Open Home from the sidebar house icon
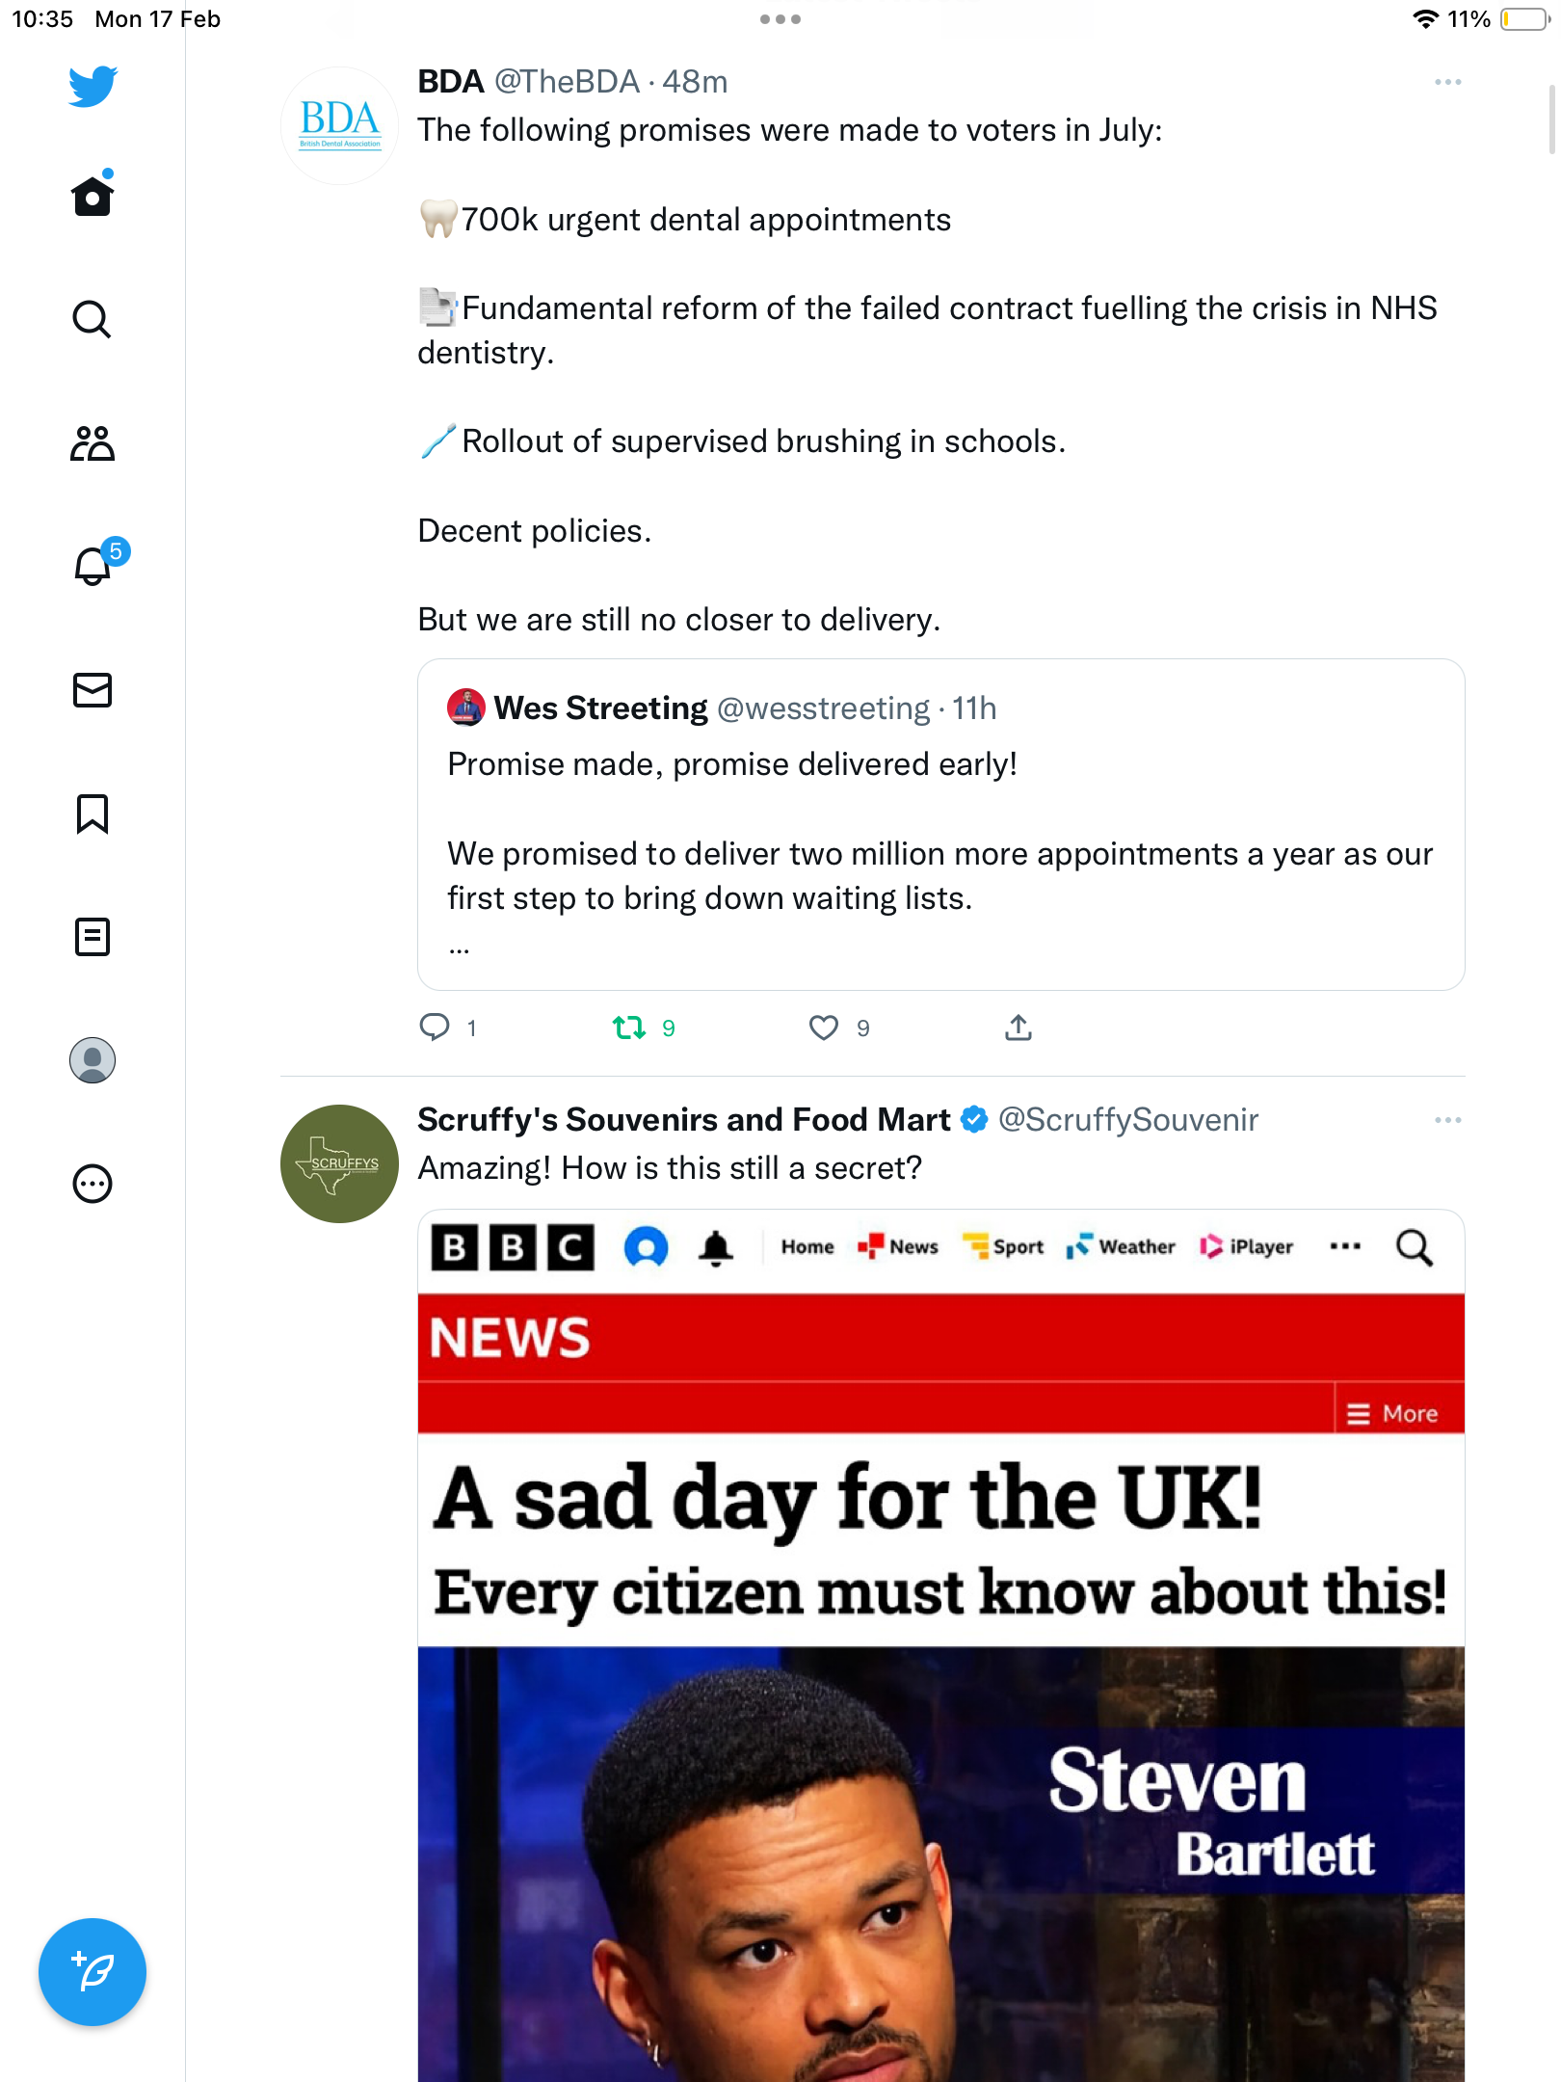The height and width of the screenshot is (2082, 1561). click(x=93, y=196)
